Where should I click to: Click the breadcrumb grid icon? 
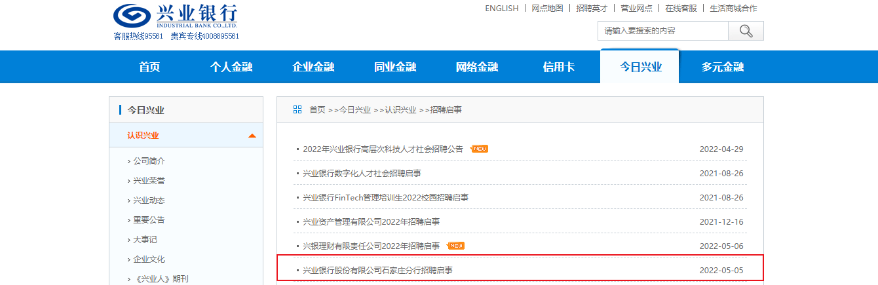point(297,109)
